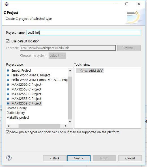Image resolution: width=147 pixels, height=167 pixels.
Task: Click the bullet icon beside Hello World ARM C Project
Action: (x=8, y=75)
